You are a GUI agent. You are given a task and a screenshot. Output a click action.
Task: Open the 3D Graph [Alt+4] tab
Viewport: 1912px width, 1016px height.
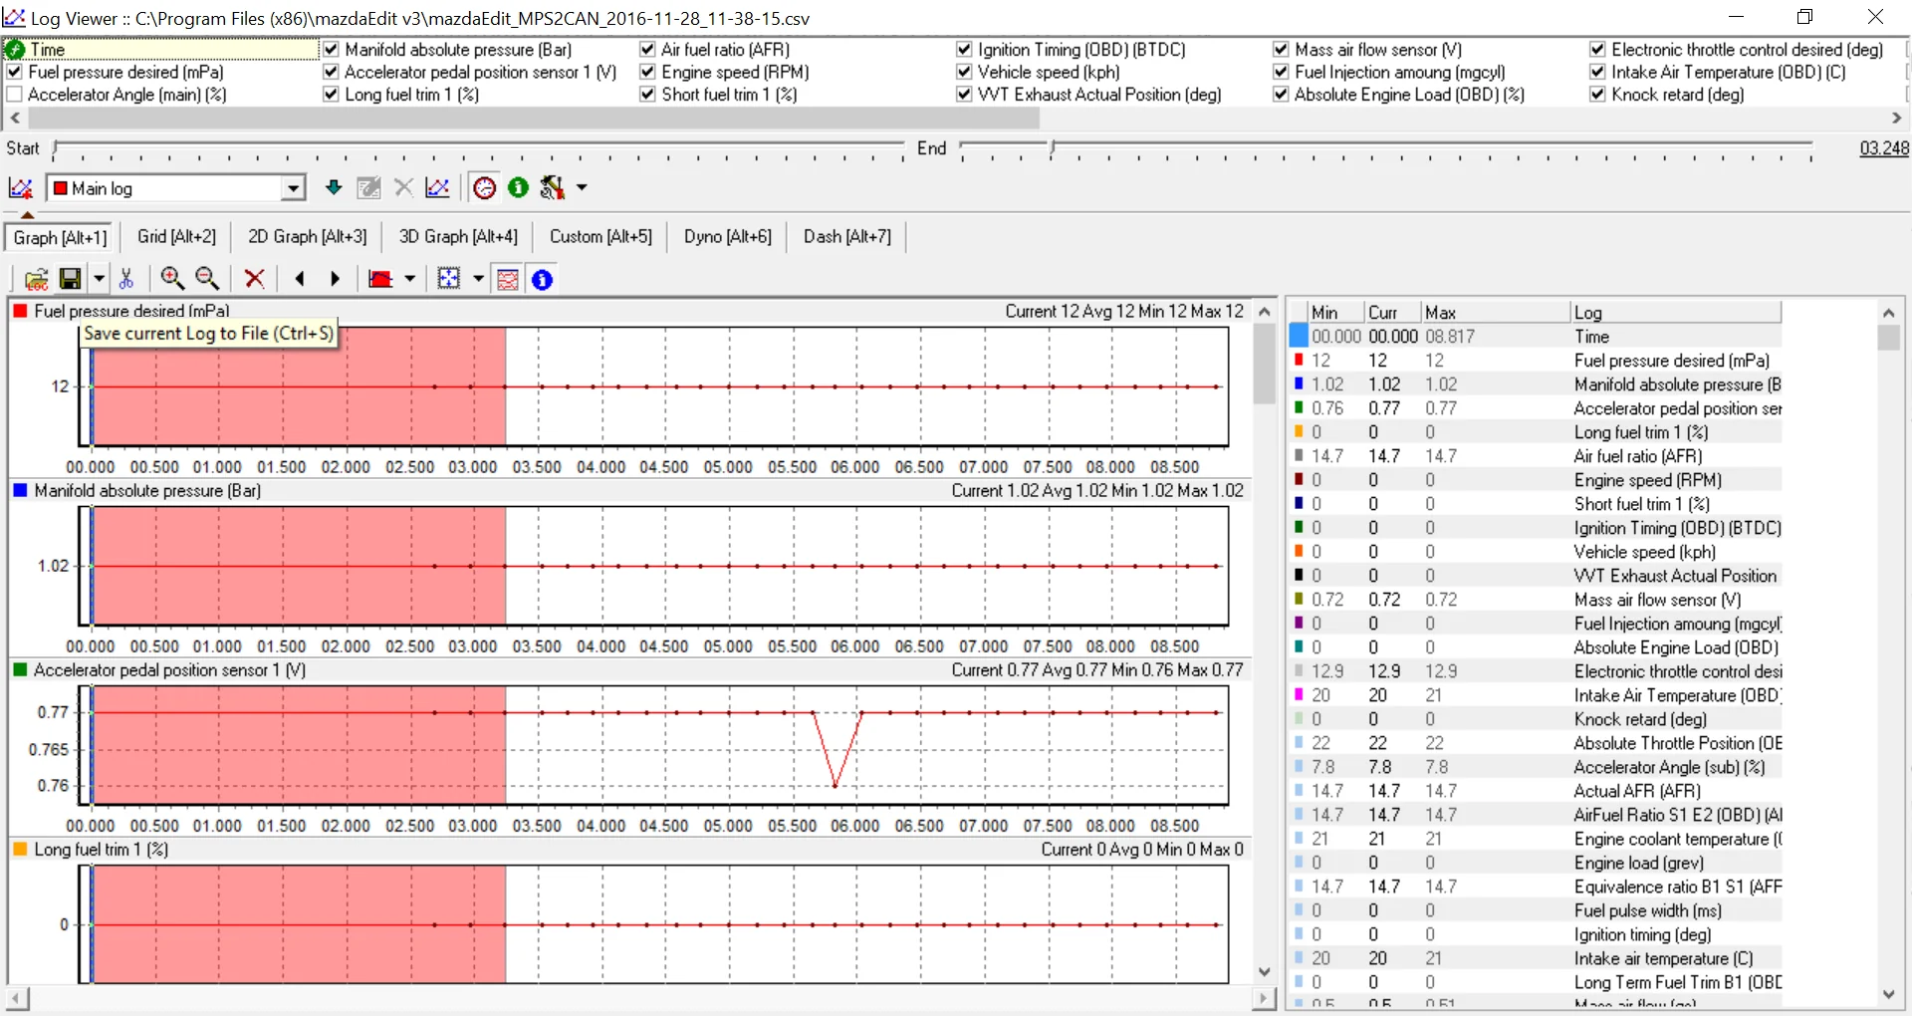click(458, 236)
